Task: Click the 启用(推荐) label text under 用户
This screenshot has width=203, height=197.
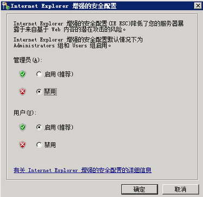Action: coord(59,127)
